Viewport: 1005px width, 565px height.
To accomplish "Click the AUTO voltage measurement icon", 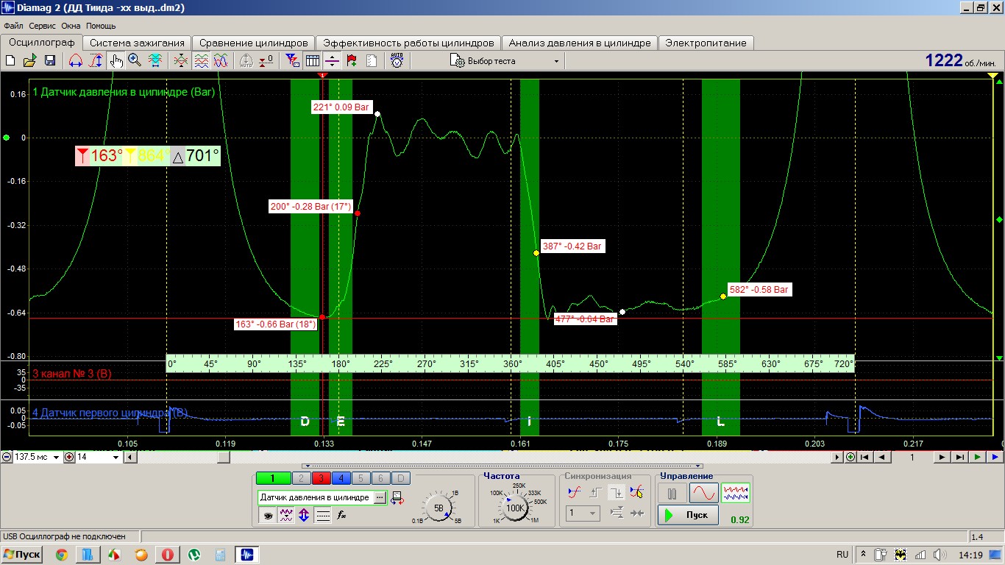I will point(397,61).
